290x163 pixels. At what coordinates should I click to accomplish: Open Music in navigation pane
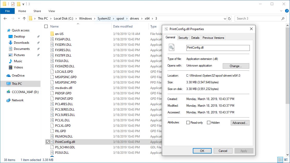pyautogui.click(x=18, y=61)
